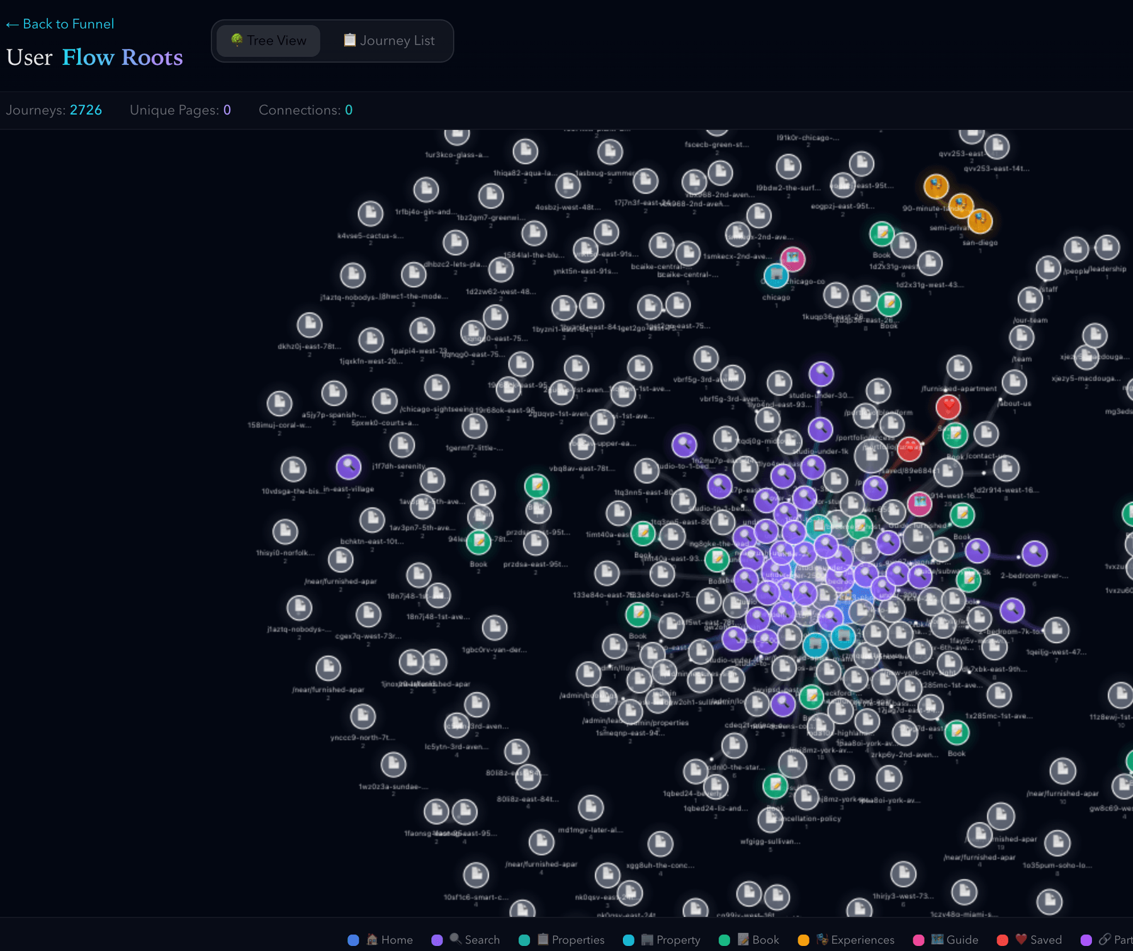The image size is (1133, 951).
Task: Select the 1o35pum-soho-lo page node
Action: pyautogui.click(x=1057, y=843)
